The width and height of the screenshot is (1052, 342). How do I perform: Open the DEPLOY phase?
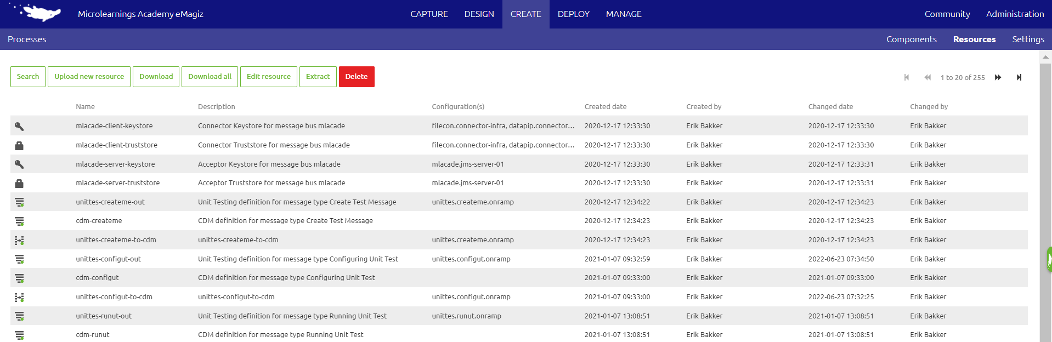(x=573, y=14)
